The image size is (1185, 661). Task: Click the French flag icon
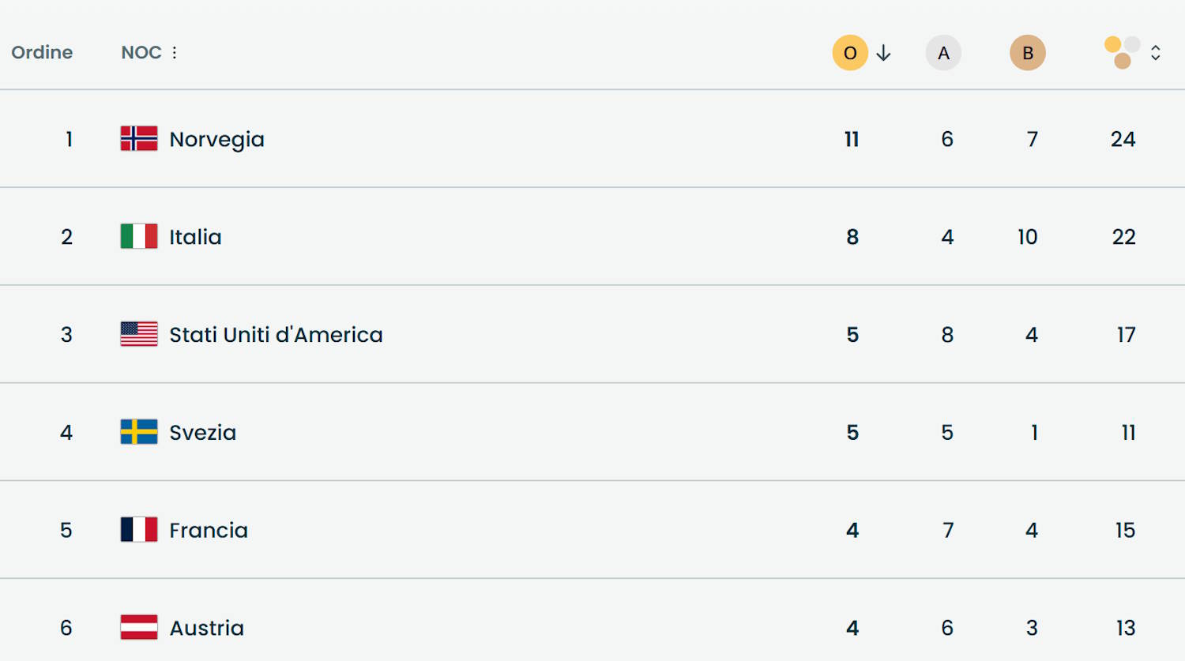[x=139, y=530]
